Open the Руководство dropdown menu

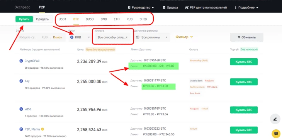click(141, 8)
